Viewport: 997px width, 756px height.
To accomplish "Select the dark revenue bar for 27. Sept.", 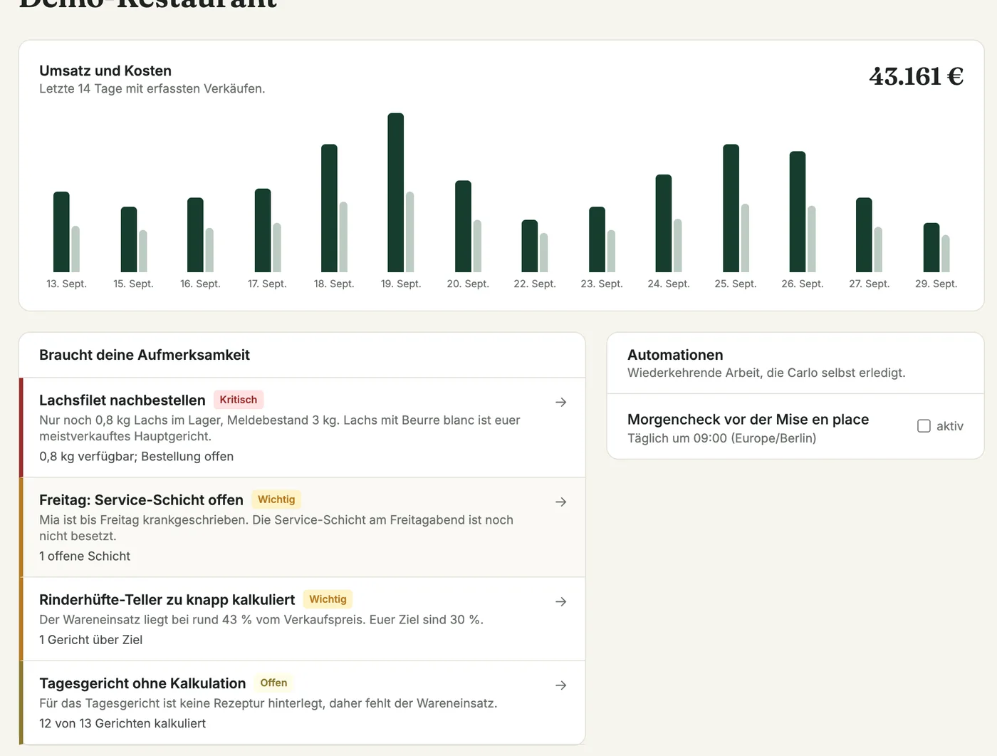I will point(864,235).
